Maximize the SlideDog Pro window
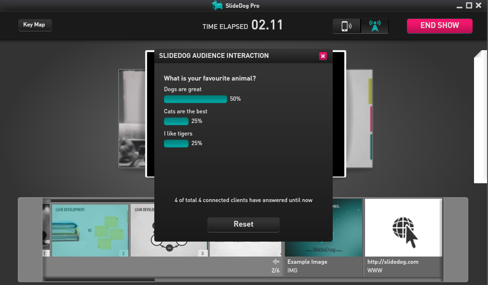The height and width of the screenshot is (285, 488). click(x=468, y=5)
